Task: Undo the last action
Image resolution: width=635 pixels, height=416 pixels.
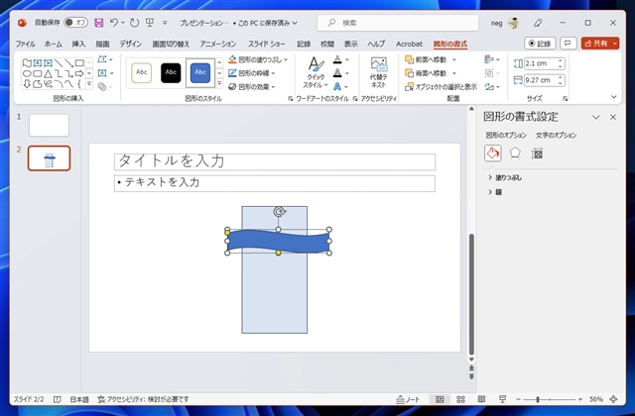Action: [114, 23]
